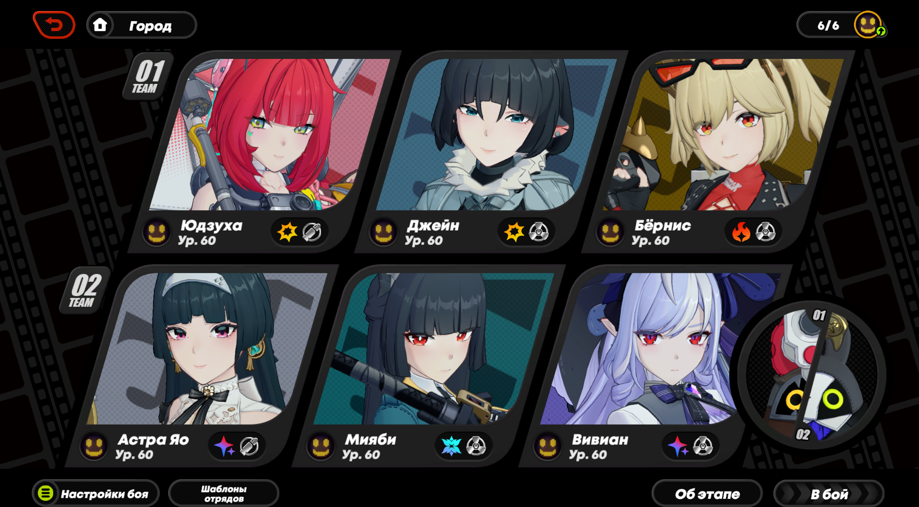
Task: Click Джейн's anomaly specialty icon
Action: [x=539, y=232]
